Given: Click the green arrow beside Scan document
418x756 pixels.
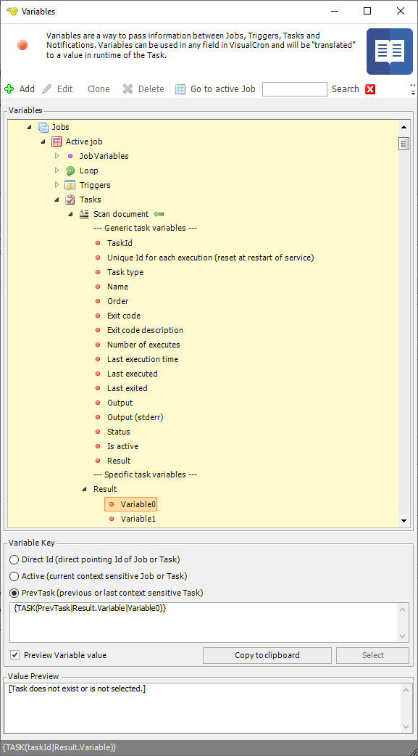Looking at the screenshot, I should point(159,214).
